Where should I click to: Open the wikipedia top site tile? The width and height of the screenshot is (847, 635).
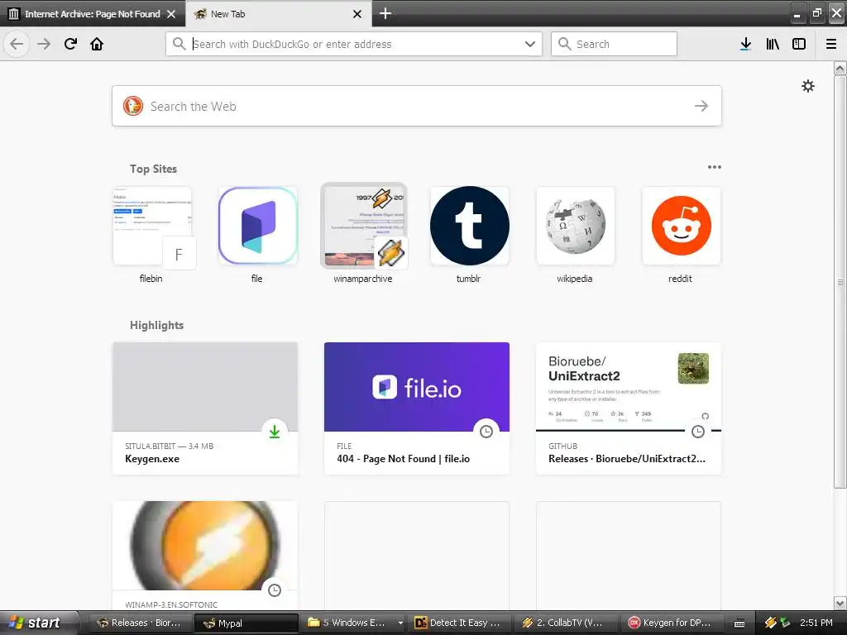click(576, 235)
